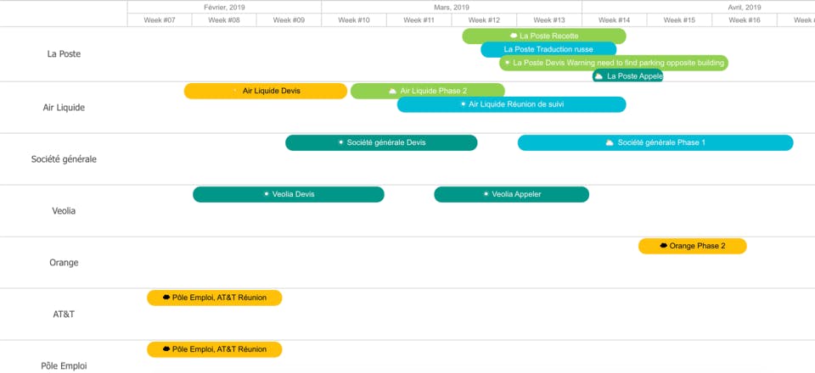This screenshot has height=373, width=815.
Task: Click the Week #16 column header
Action: [745, 20]
